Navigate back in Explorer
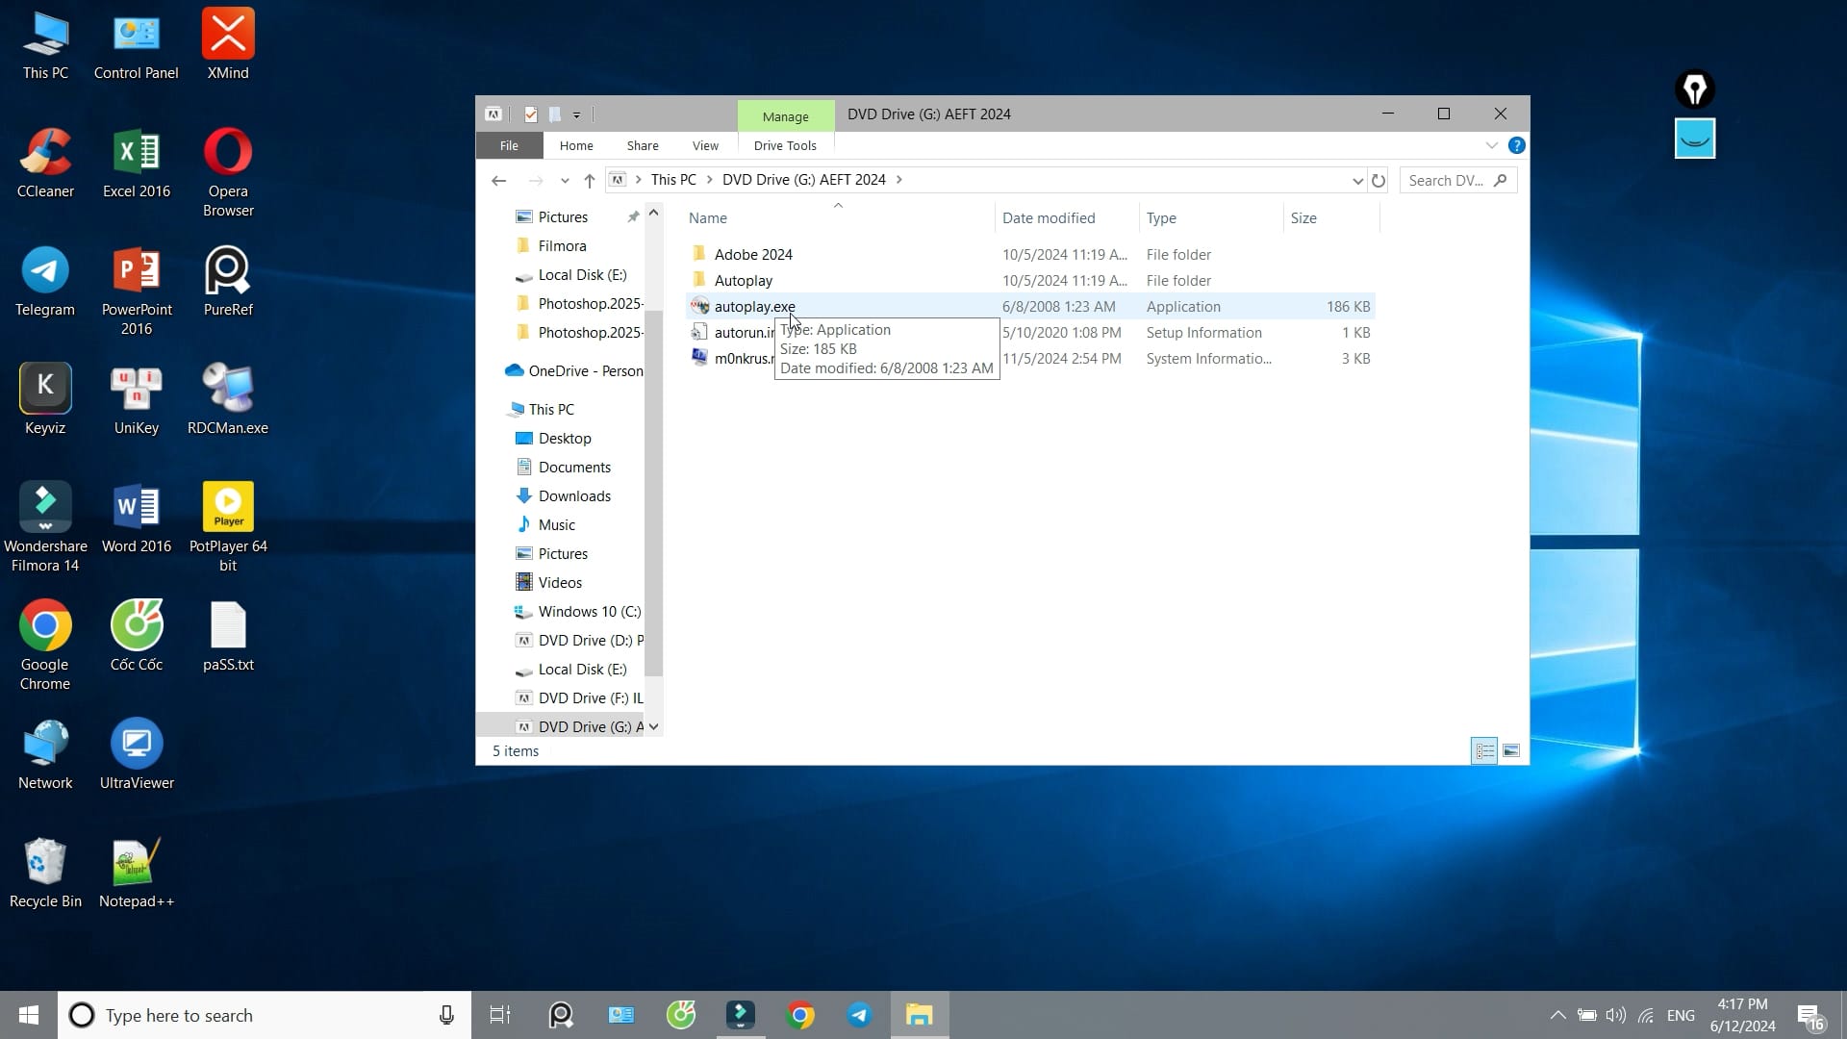 (498, 180)
